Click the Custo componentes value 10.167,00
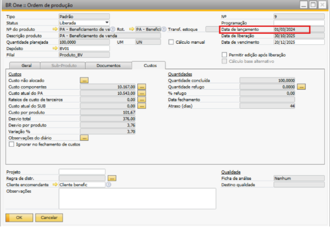The width and height of the screenshot is (330, 227). tap(108, 87)
